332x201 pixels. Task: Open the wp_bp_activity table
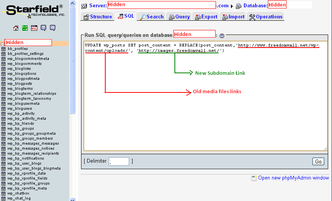point(21,114)
